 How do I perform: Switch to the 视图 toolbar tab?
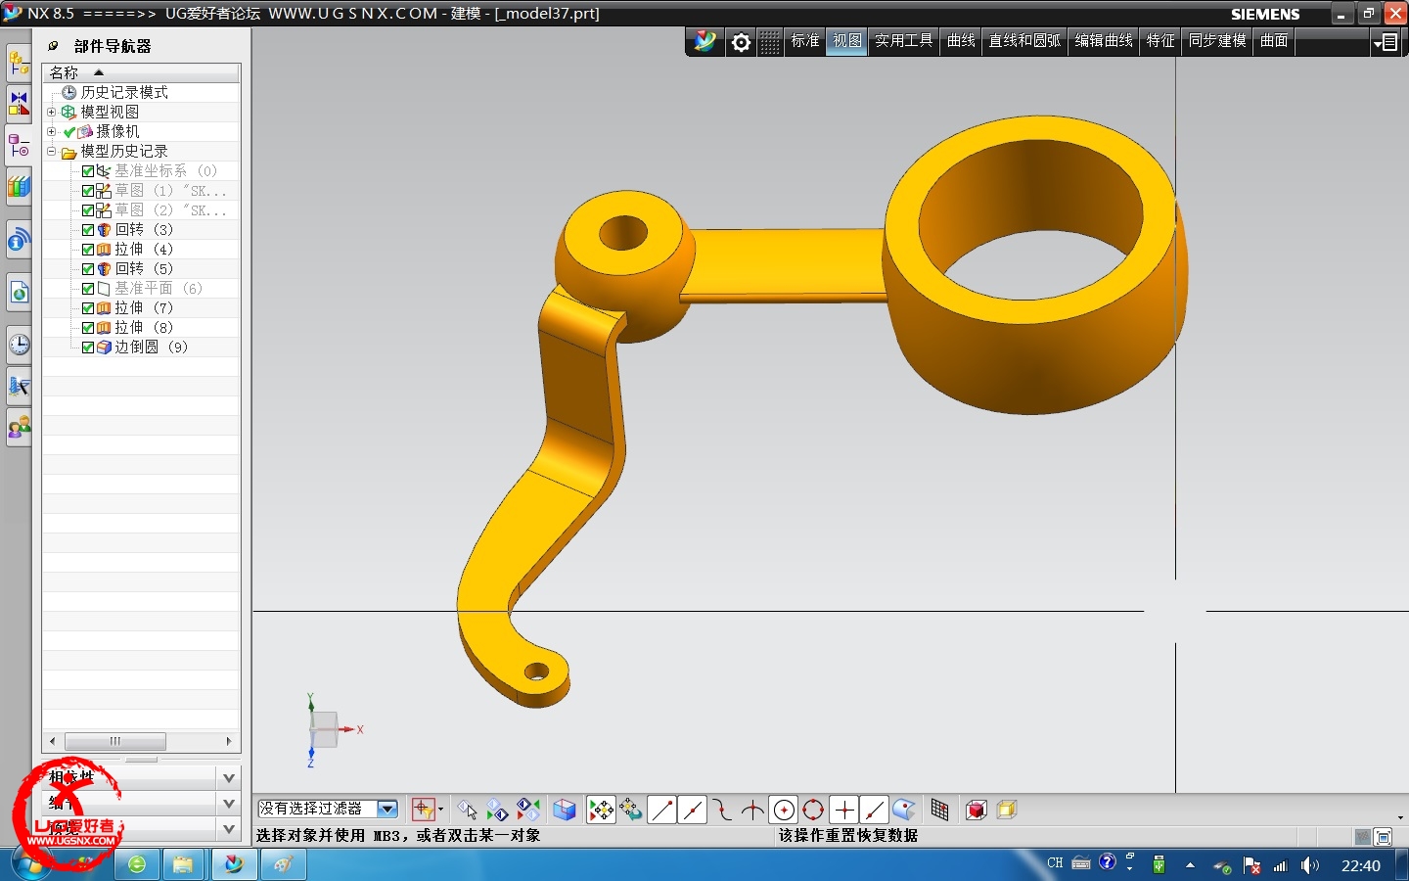point(847,41)
